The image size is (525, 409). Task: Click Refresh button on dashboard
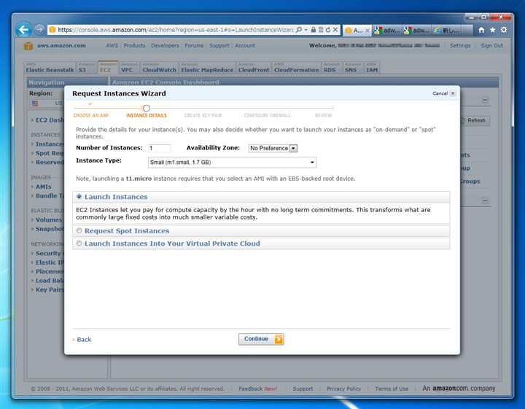(x=475, y=120)
